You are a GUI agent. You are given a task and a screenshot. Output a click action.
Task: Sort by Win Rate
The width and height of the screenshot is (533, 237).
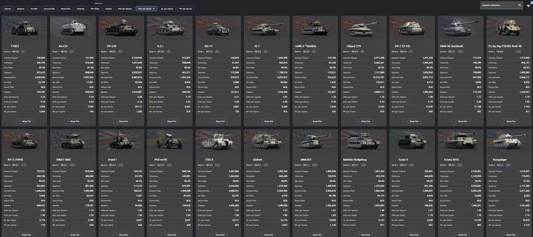[x=95, y=9]
